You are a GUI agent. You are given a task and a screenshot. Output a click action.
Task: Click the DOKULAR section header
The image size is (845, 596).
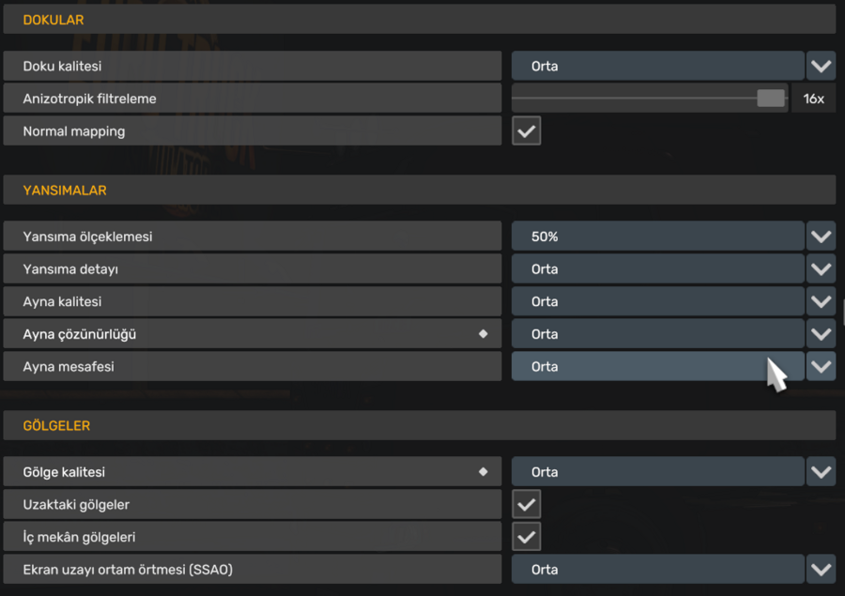coord(418,20)
